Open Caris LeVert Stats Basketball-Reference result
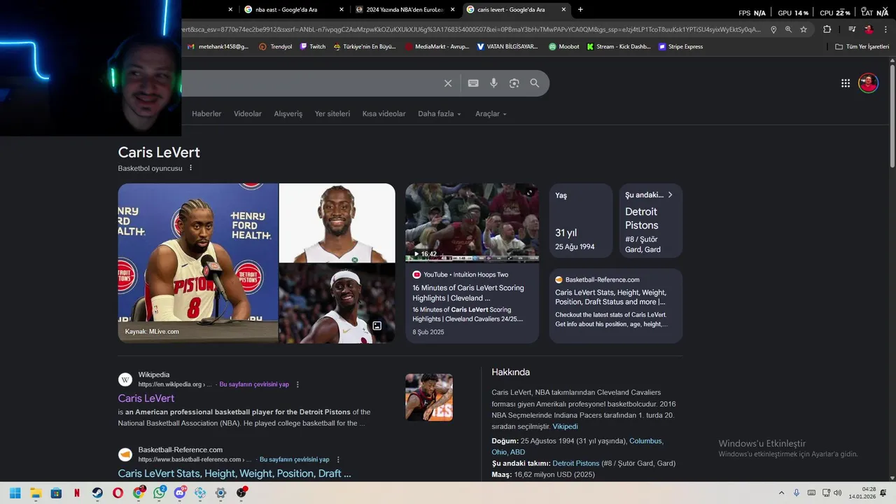Image resolution: width=896 pixels, height=504 pixels. point(234,473)
